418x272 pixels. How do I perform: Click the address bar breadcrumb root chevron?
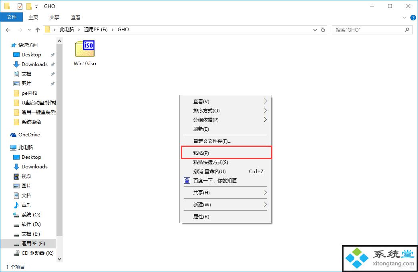54,30
